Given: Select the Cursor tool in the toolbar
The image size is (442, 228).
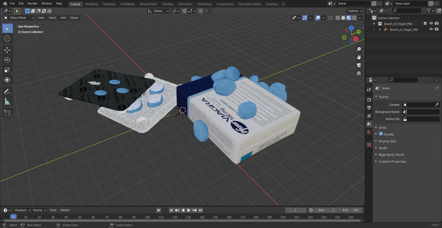Looking at the screenshot, I should pos(7,38).
